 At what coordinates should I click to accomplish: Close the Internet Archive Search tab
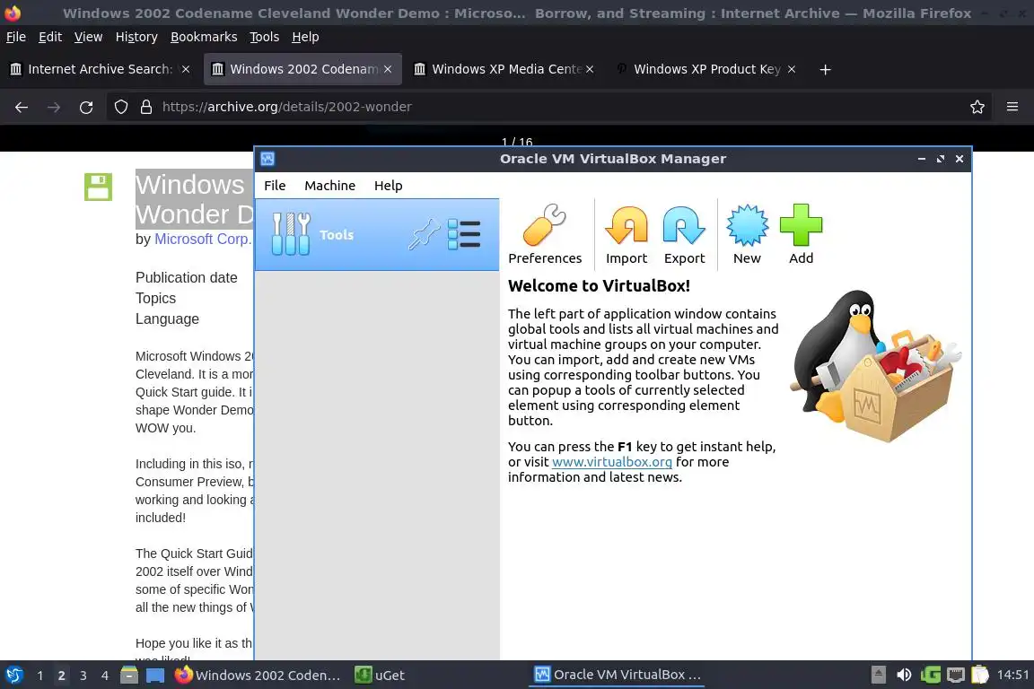[186, 69]
